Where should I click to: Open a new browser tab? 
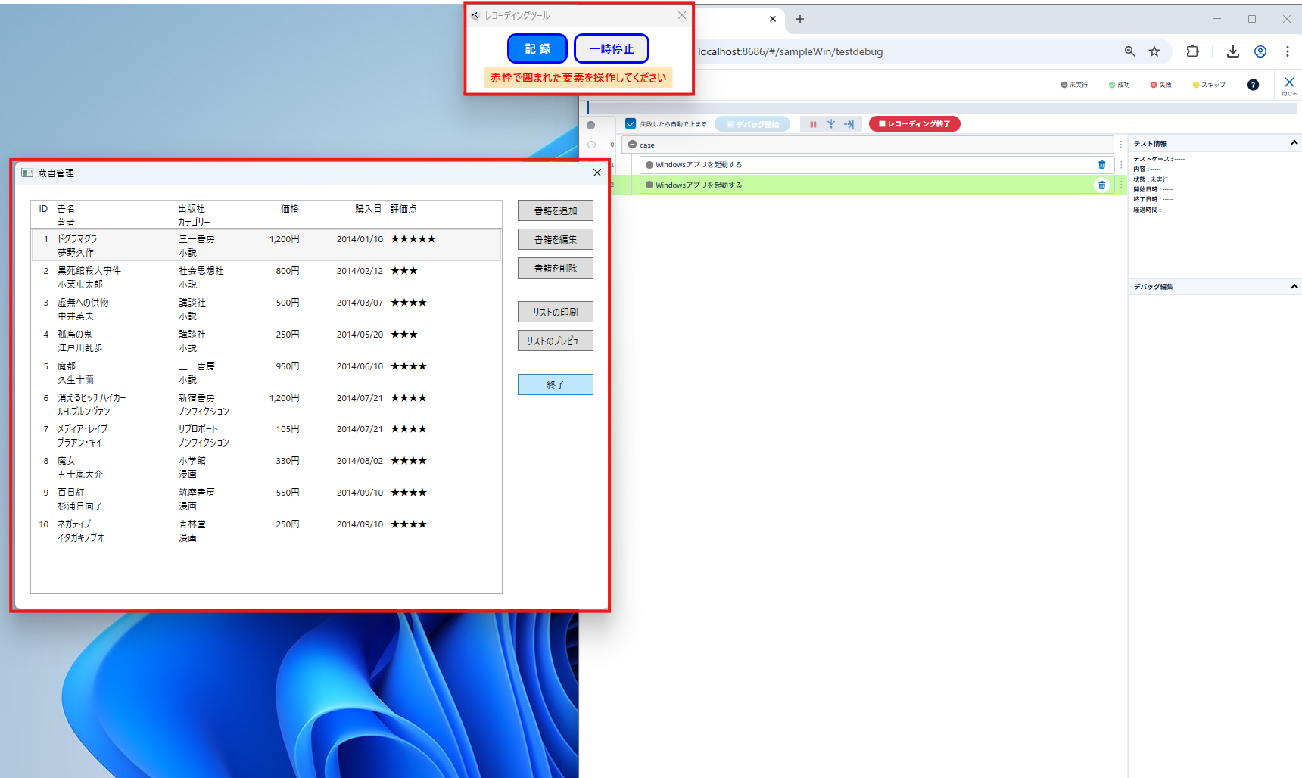[799, 19]
